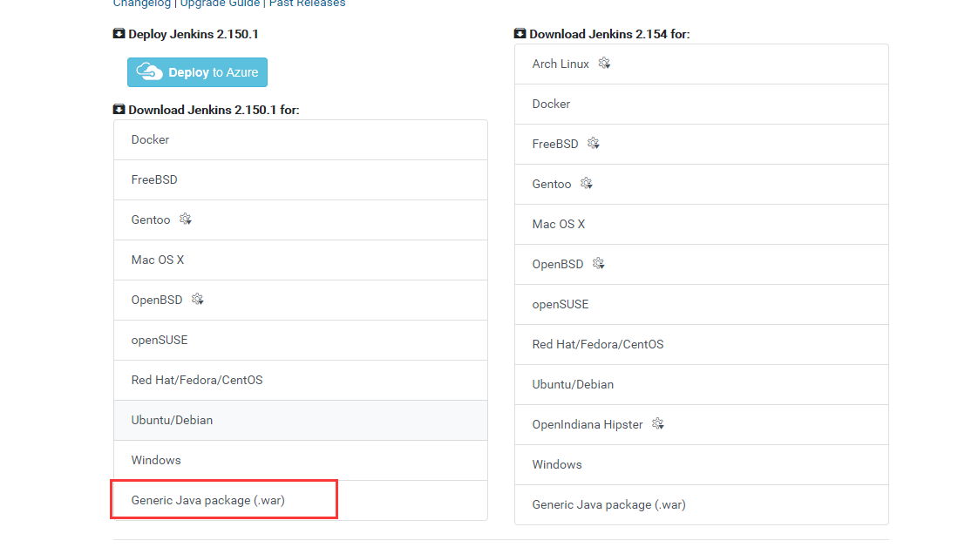The height and width of the screenshot is (554, 958).
Task: Click gear icon beside FreeBSD in 2.154 list
Action: click(594, 144)
